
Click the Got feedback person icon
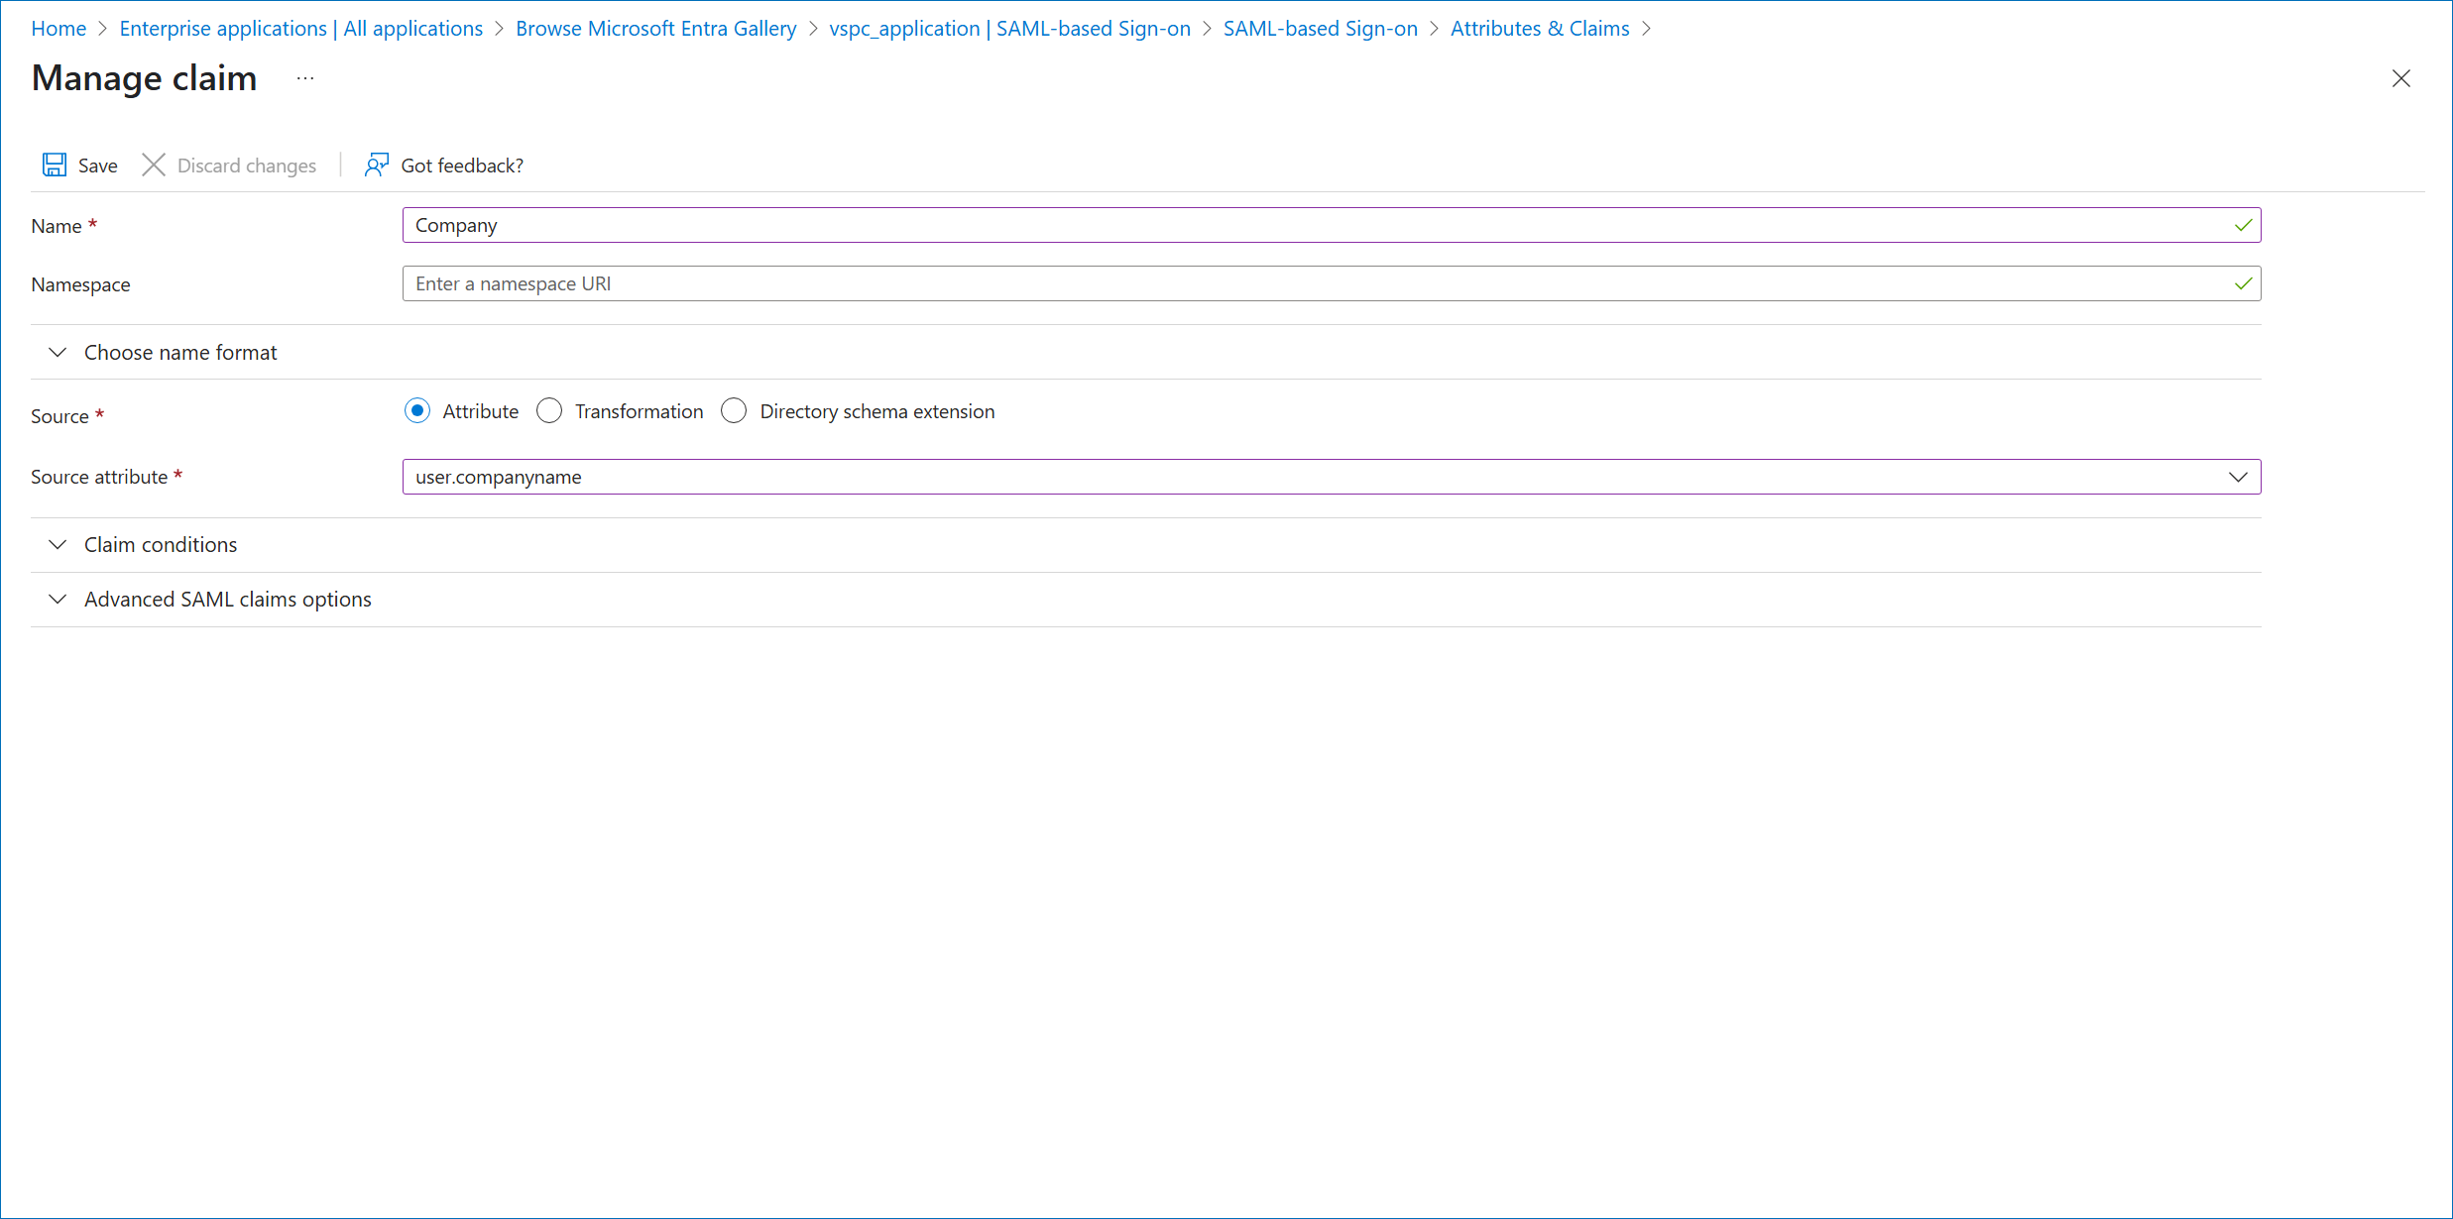pyautogui.click(x=376, y=165)
